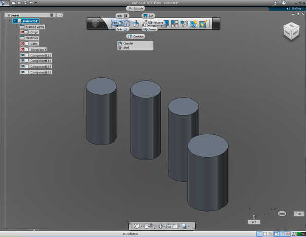The width and height of the screenshot is (306, 237).
Task: Click the visual style box icon
Action: click(x=175, y=226)
